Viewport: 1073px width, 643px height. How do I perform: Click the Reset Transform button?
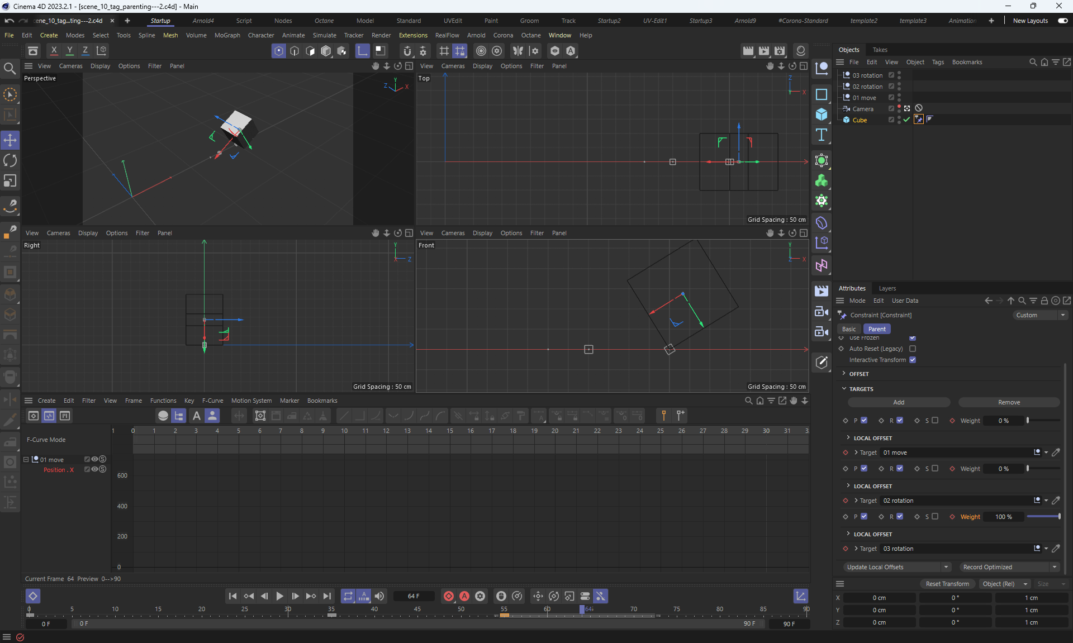click(947, 584)
